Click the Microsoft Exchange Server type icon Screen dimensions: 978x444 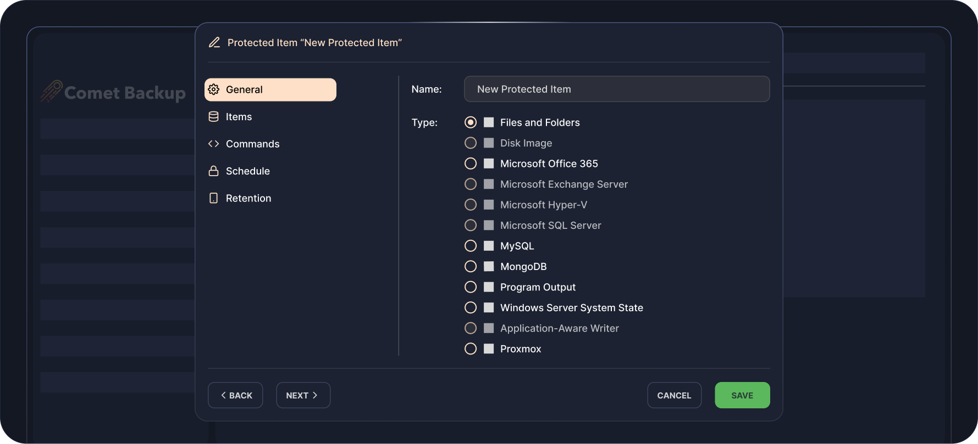(489, 184)
